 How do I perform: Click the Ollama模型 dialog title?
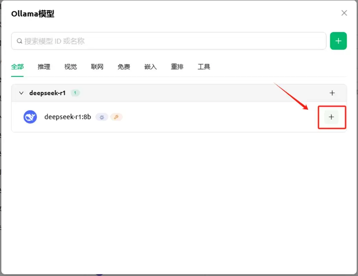tap(33, 14)
